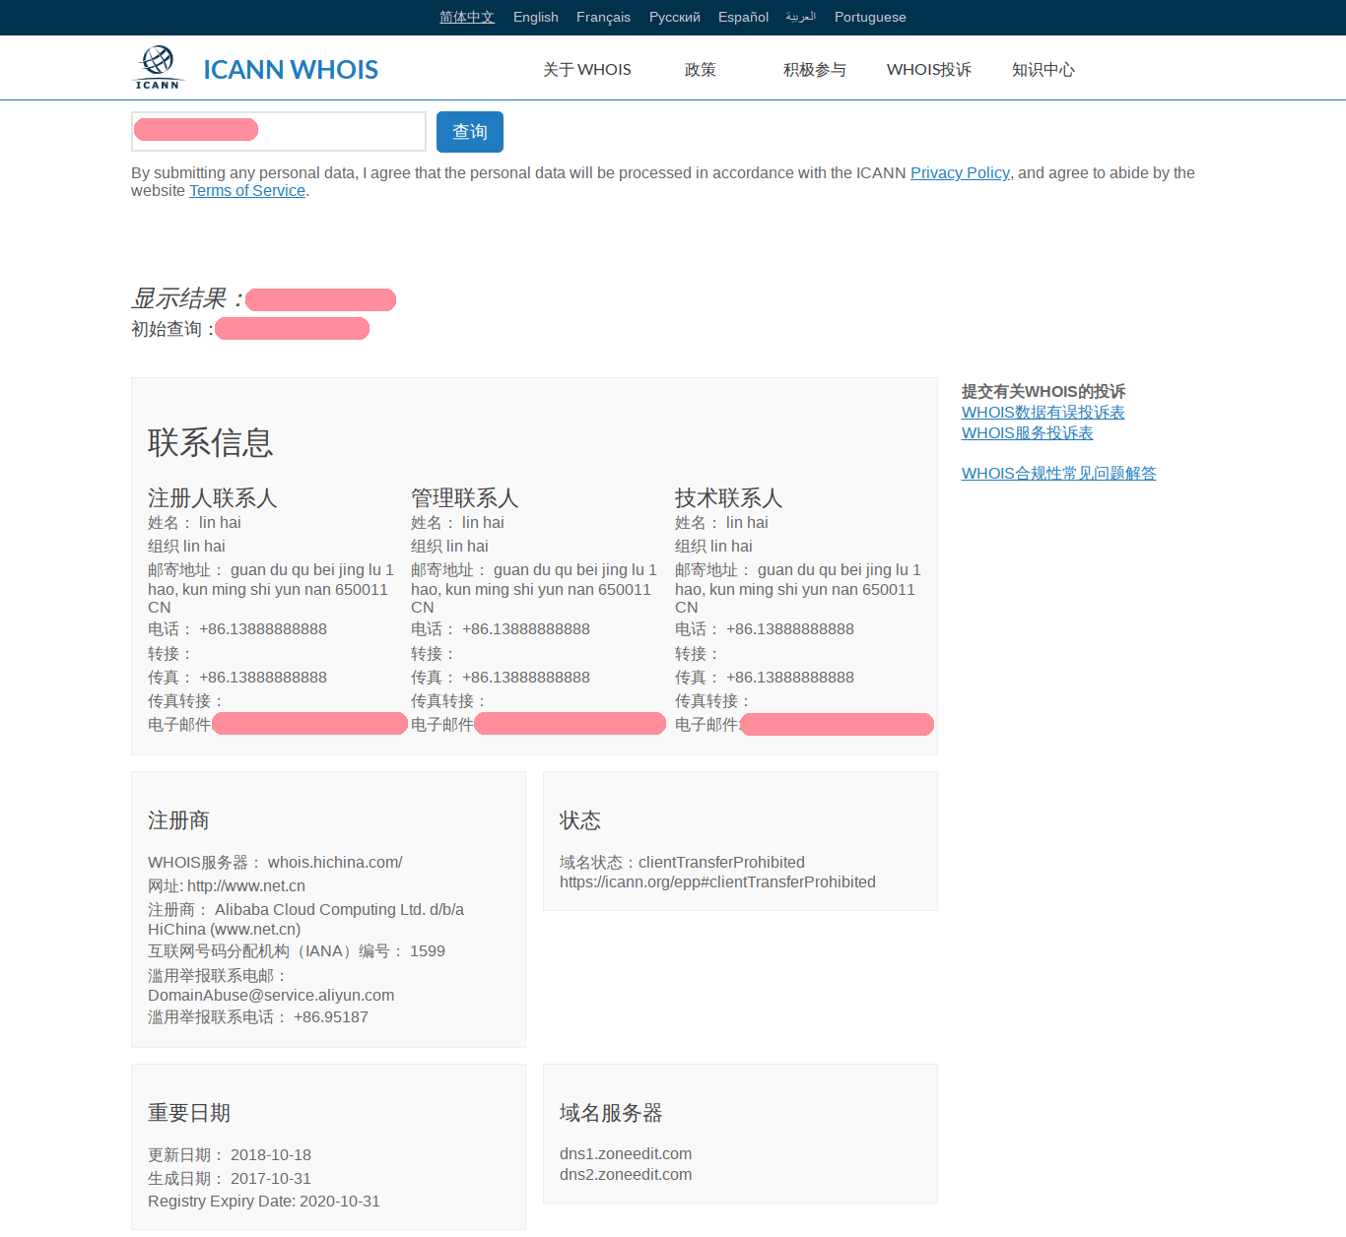
Task: Open the Terms of Service link
Action: click(247, 190)
